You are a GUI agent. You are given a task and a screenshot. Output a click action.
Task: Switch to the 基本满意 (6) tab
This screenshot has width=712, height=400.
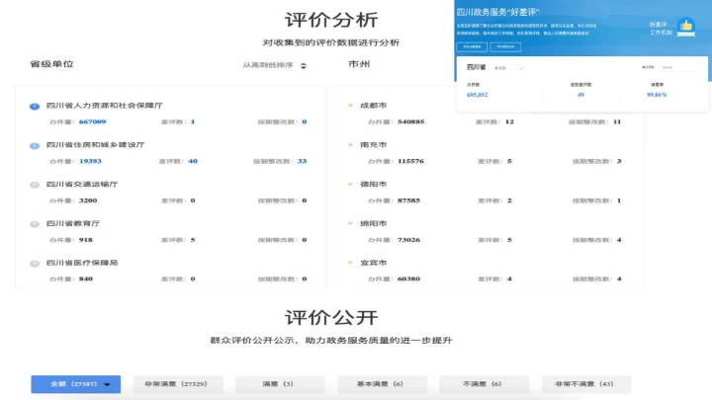click(382, 383)
